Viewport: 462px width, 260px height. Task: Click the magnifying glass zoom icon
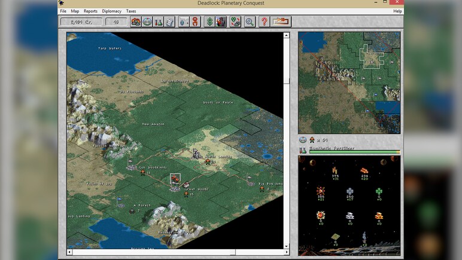[250, 22]
